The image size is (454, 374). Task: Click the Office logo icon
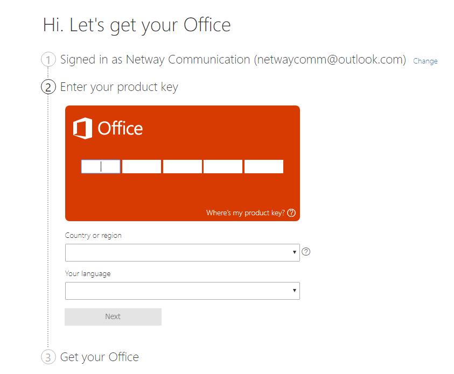click(82, 128)
